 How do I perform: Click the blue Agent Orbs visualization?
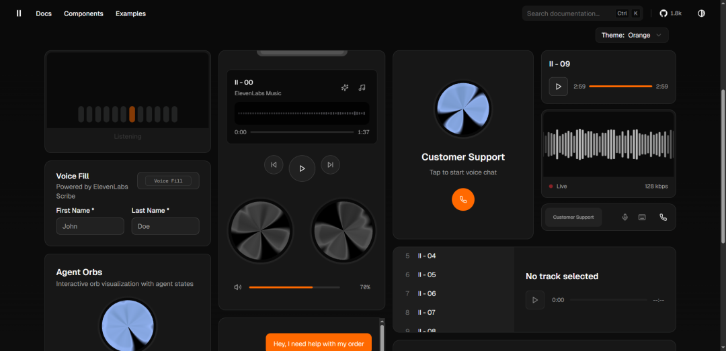[128, 324]
